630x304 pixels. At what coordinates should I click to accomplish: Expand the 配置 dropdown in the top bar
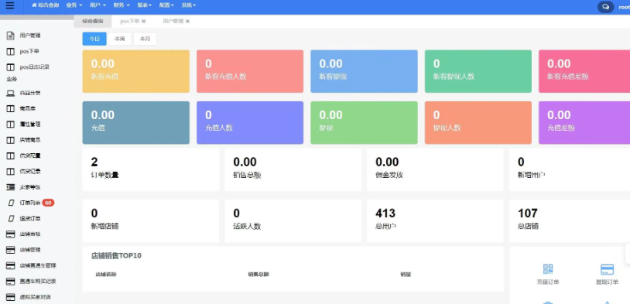pyautogui.click(x=166, y=5)
